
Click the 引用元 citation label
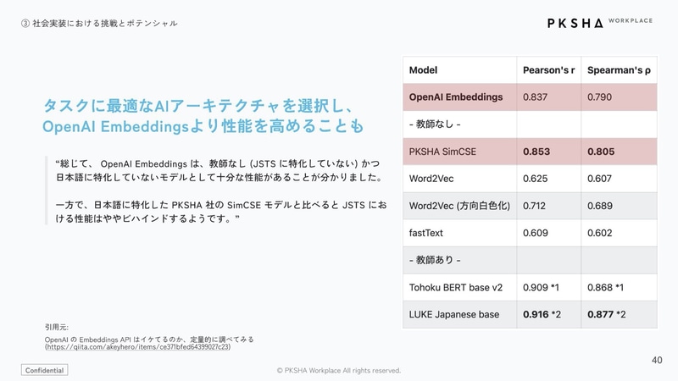pos(56,328)
